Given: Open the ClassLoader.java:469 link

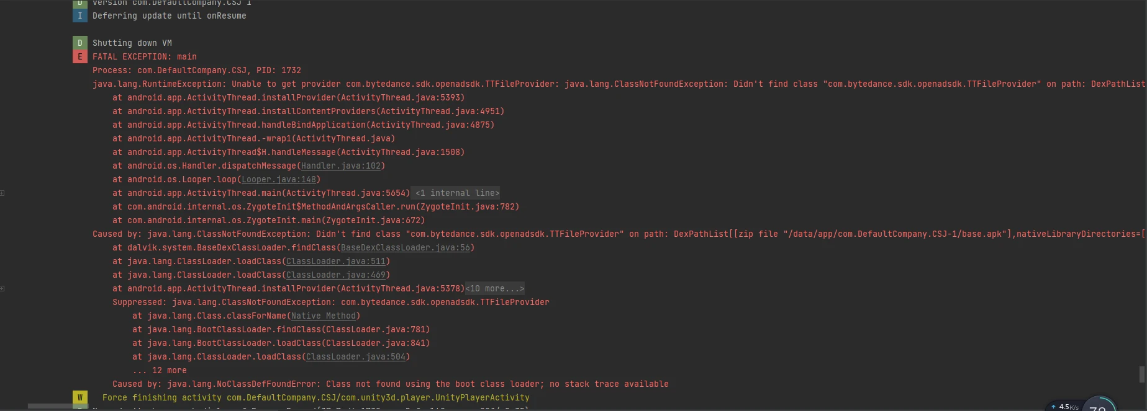Looking at the screenshot, I should pyautogui.click(x=336, y=275).
